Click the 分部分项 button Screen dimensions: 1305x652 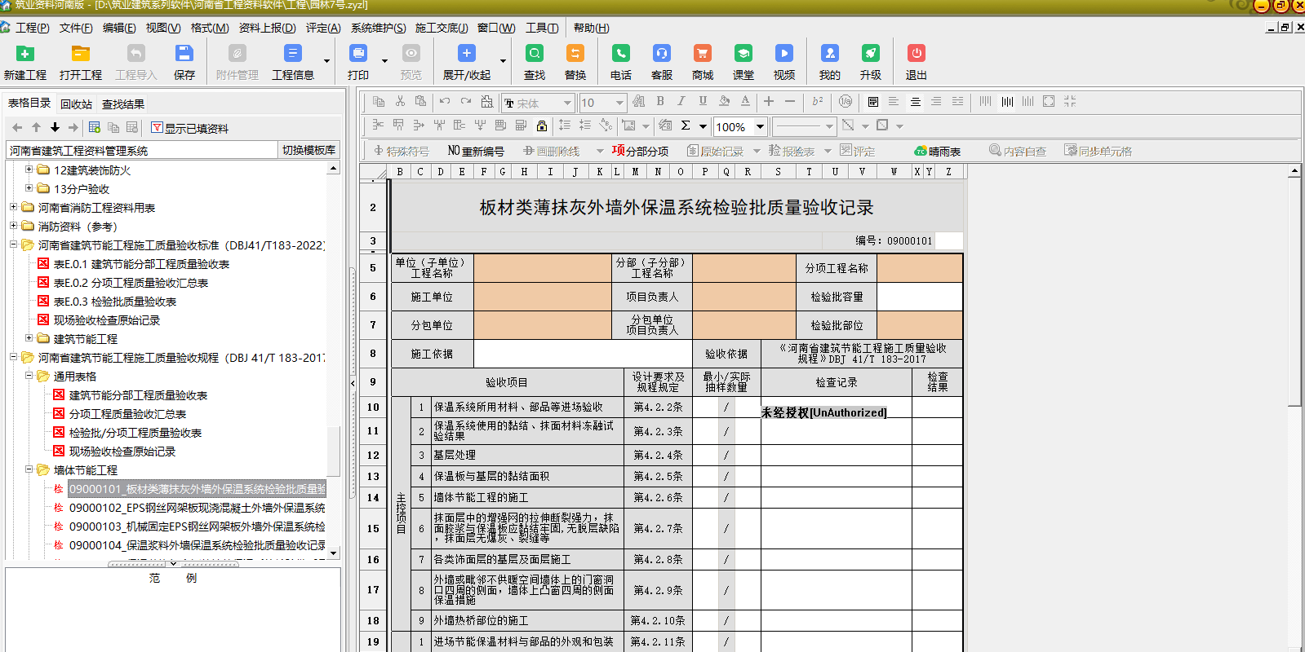(640, 151)
